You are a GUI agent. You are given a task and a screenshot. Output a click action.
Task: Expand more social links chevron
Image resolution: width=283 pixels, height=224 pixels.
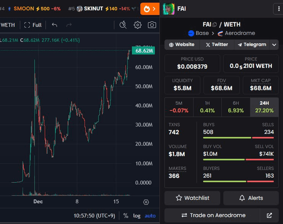point(274,44)
